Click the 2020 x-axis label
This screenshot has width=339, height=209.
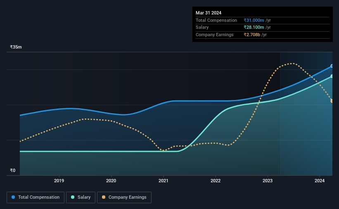pos(111,181)
